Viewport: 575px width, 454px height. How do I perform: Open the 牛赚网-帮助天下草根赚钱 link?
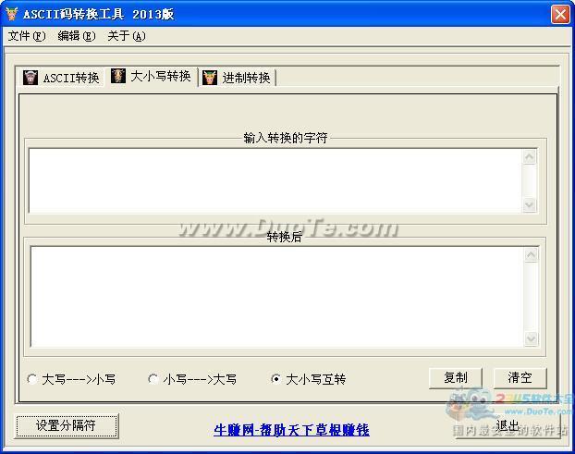291,430
